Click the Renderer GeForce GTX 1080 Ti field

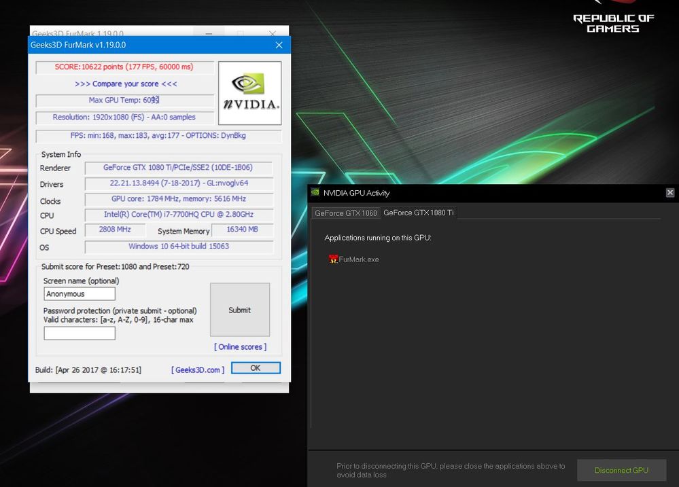178,168
